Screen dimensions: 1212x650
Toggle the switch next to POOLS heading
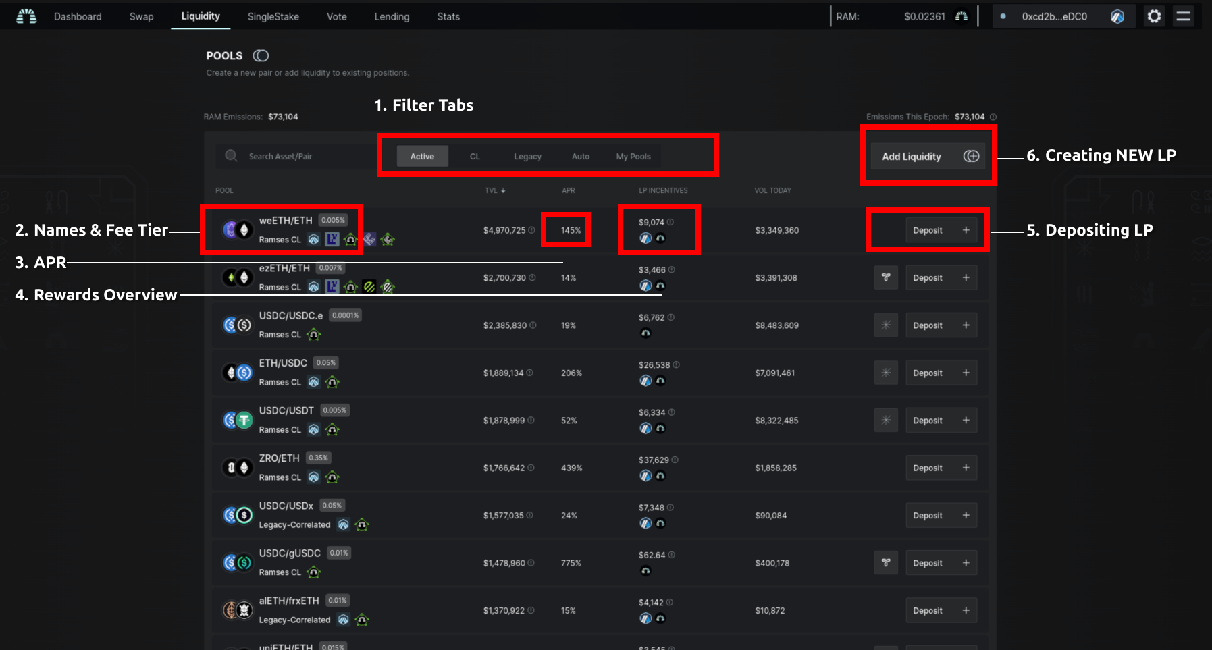(261, 55)
